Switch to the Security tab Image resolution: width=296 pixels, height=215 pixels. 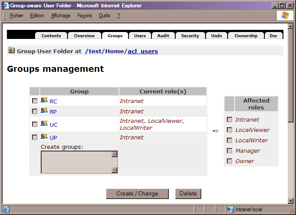pyautogui.click(x=190, y=36)
